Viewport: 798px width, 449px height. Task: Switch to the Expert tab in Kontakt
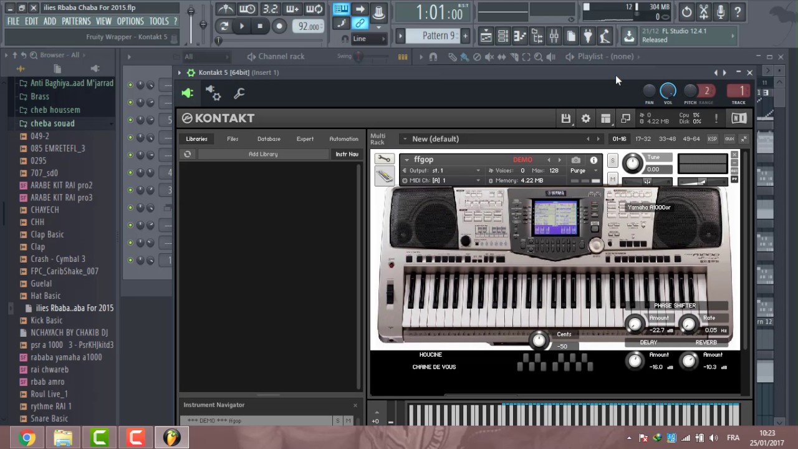[x=305, y=139]
